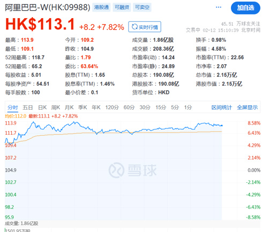Click the 成交额 value 208.36亿
This screenshot has height=232, width=268.
[163, 49]
